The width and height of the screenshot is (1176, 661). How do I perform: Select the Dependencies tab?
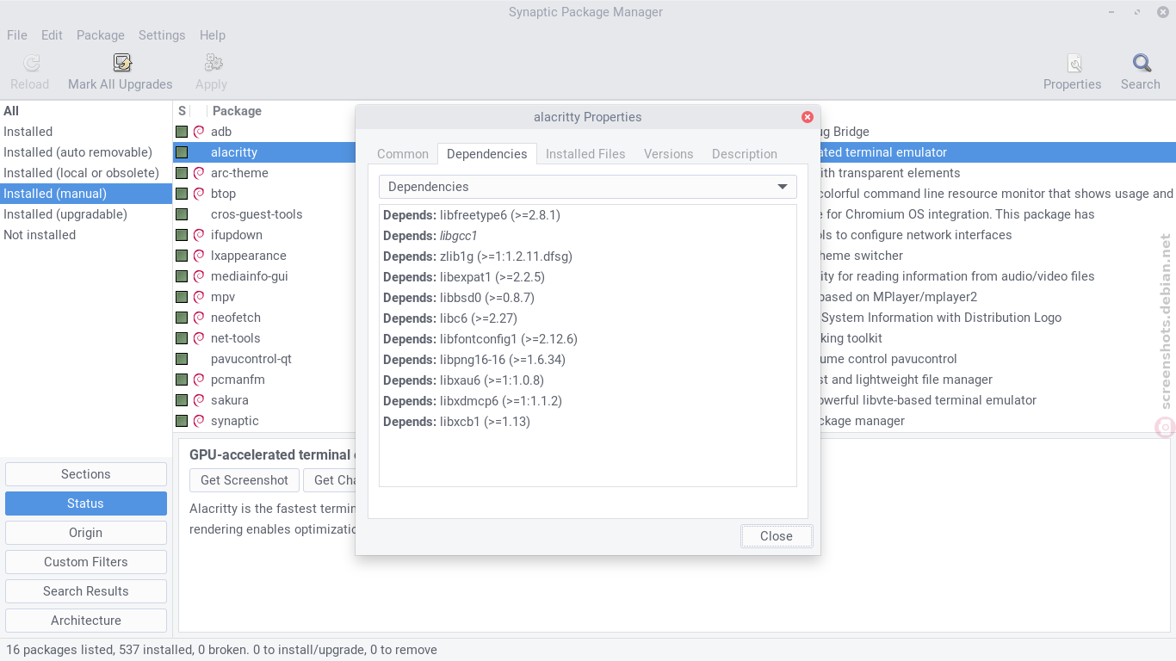tap(487, 154)
